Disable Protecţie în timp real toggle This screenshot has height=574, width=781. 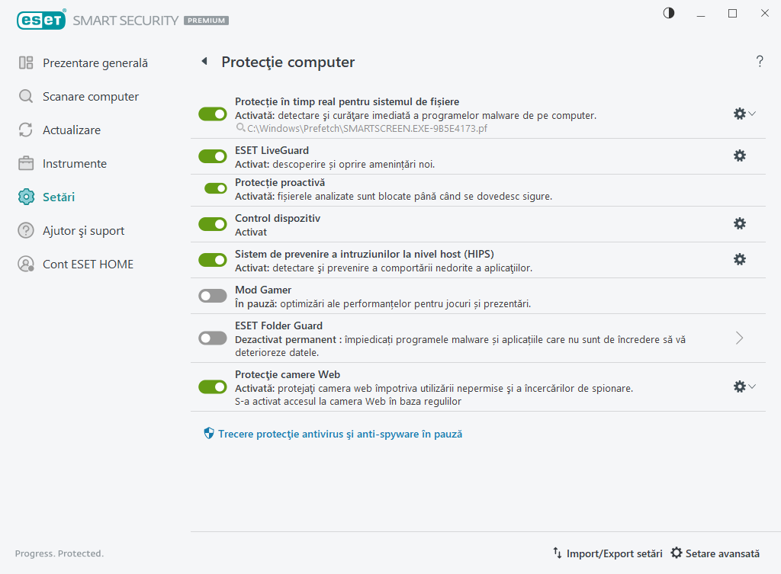click(x=212, y=114)
